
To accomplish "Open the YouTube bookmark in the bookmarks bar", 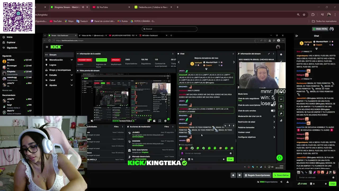I will (x=56, y=21).
